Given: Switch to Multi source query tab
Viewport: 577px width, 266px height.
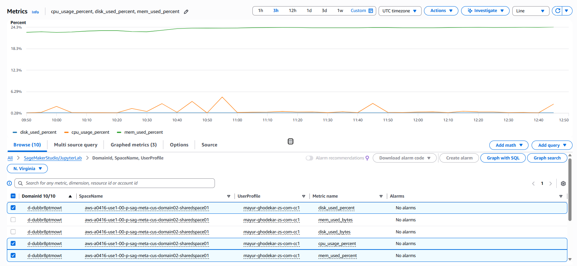Looking at the screenshot, I should pyautogui.click(x=76, y=145).
